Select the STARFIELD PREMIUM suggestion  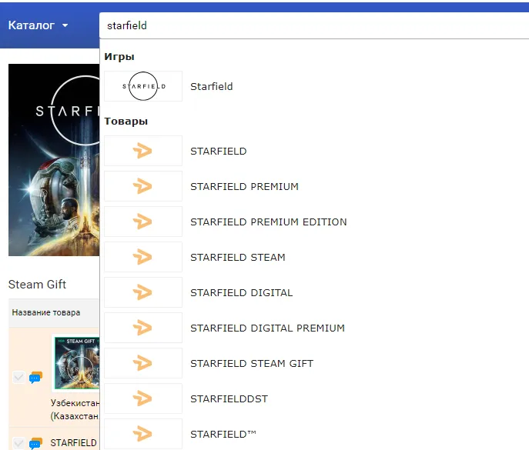244,186
